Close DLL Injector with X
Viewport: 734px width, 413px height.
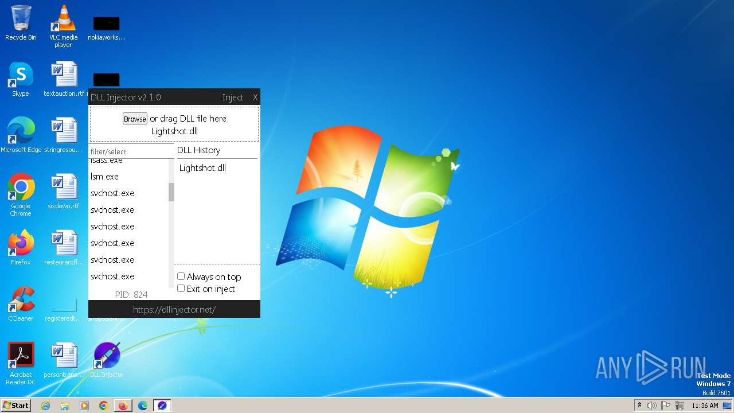pyautogui.click(x=255, y=98)
